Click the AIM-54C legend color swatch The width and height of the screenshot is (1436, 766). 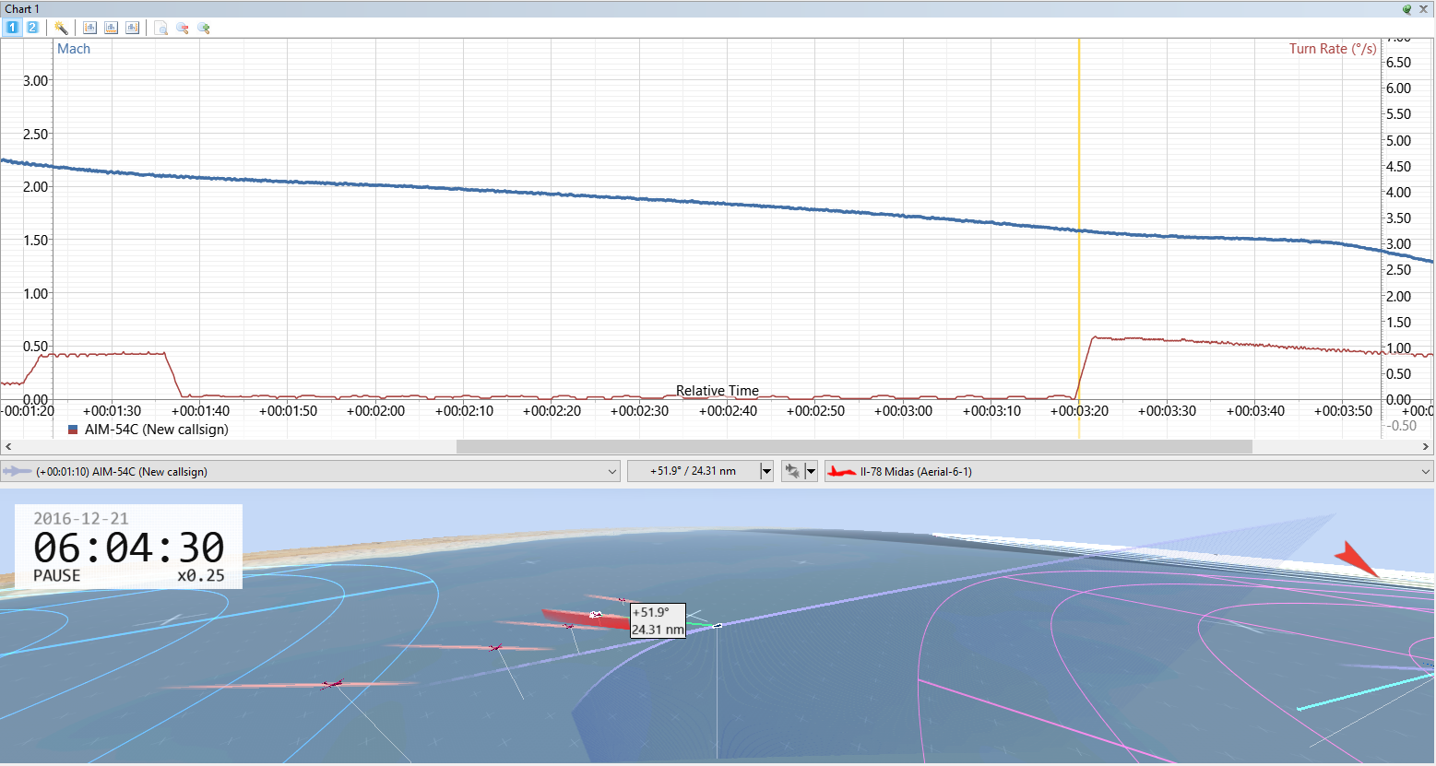(73, 430)
